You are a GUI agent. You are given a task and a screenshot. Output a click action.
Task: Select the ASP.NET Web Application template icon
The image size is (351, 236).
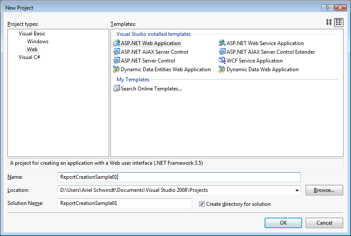point(117,43)
